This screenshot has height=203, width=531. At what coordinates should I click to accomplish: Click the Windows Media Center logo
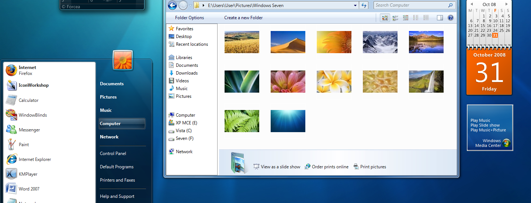[x=506, y=143]
